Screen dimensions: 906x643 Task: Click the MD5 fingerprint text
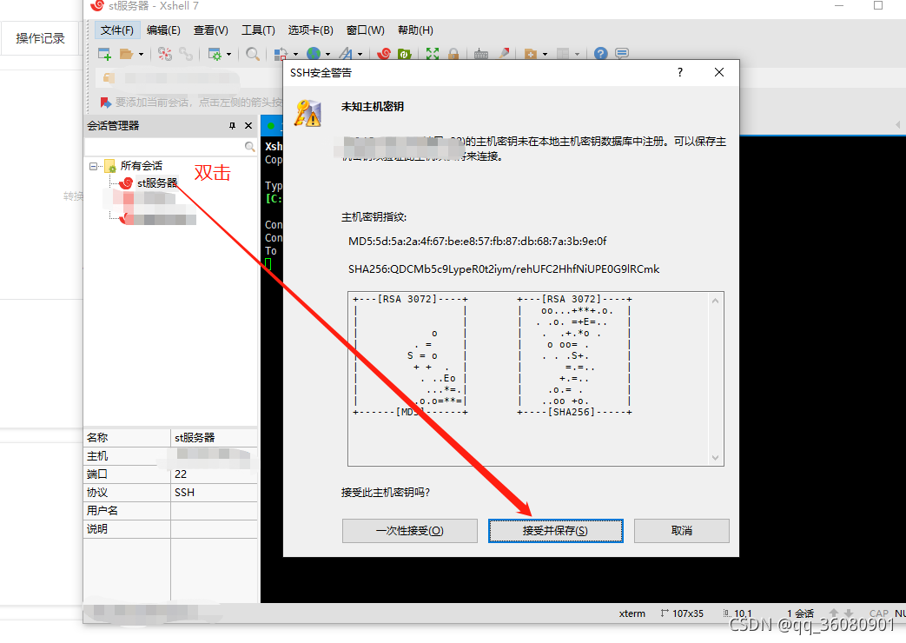(x=477, y=242)
